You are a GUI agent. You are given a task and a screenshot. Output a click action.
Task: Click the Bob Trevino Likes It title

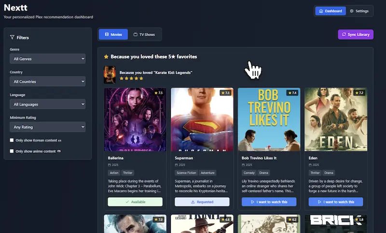point(259,158)
